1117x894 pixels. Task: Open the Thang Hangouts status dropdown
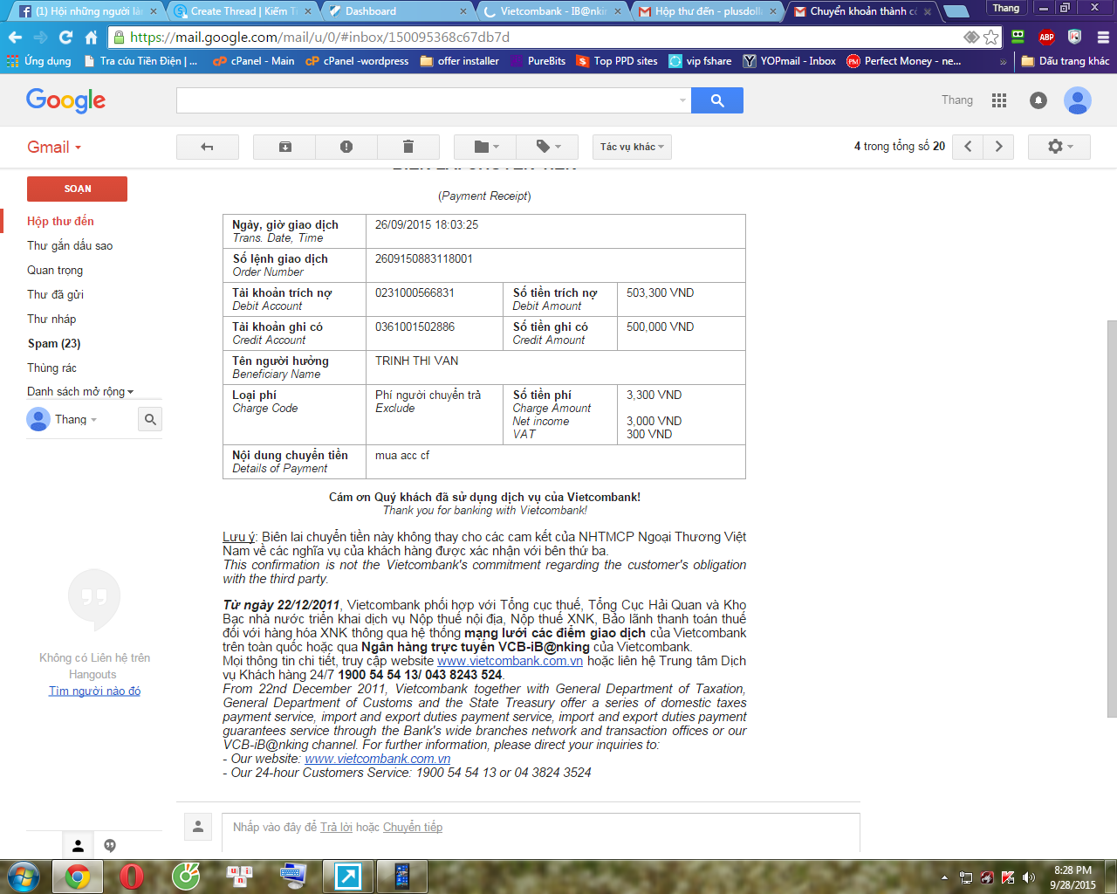75,420
